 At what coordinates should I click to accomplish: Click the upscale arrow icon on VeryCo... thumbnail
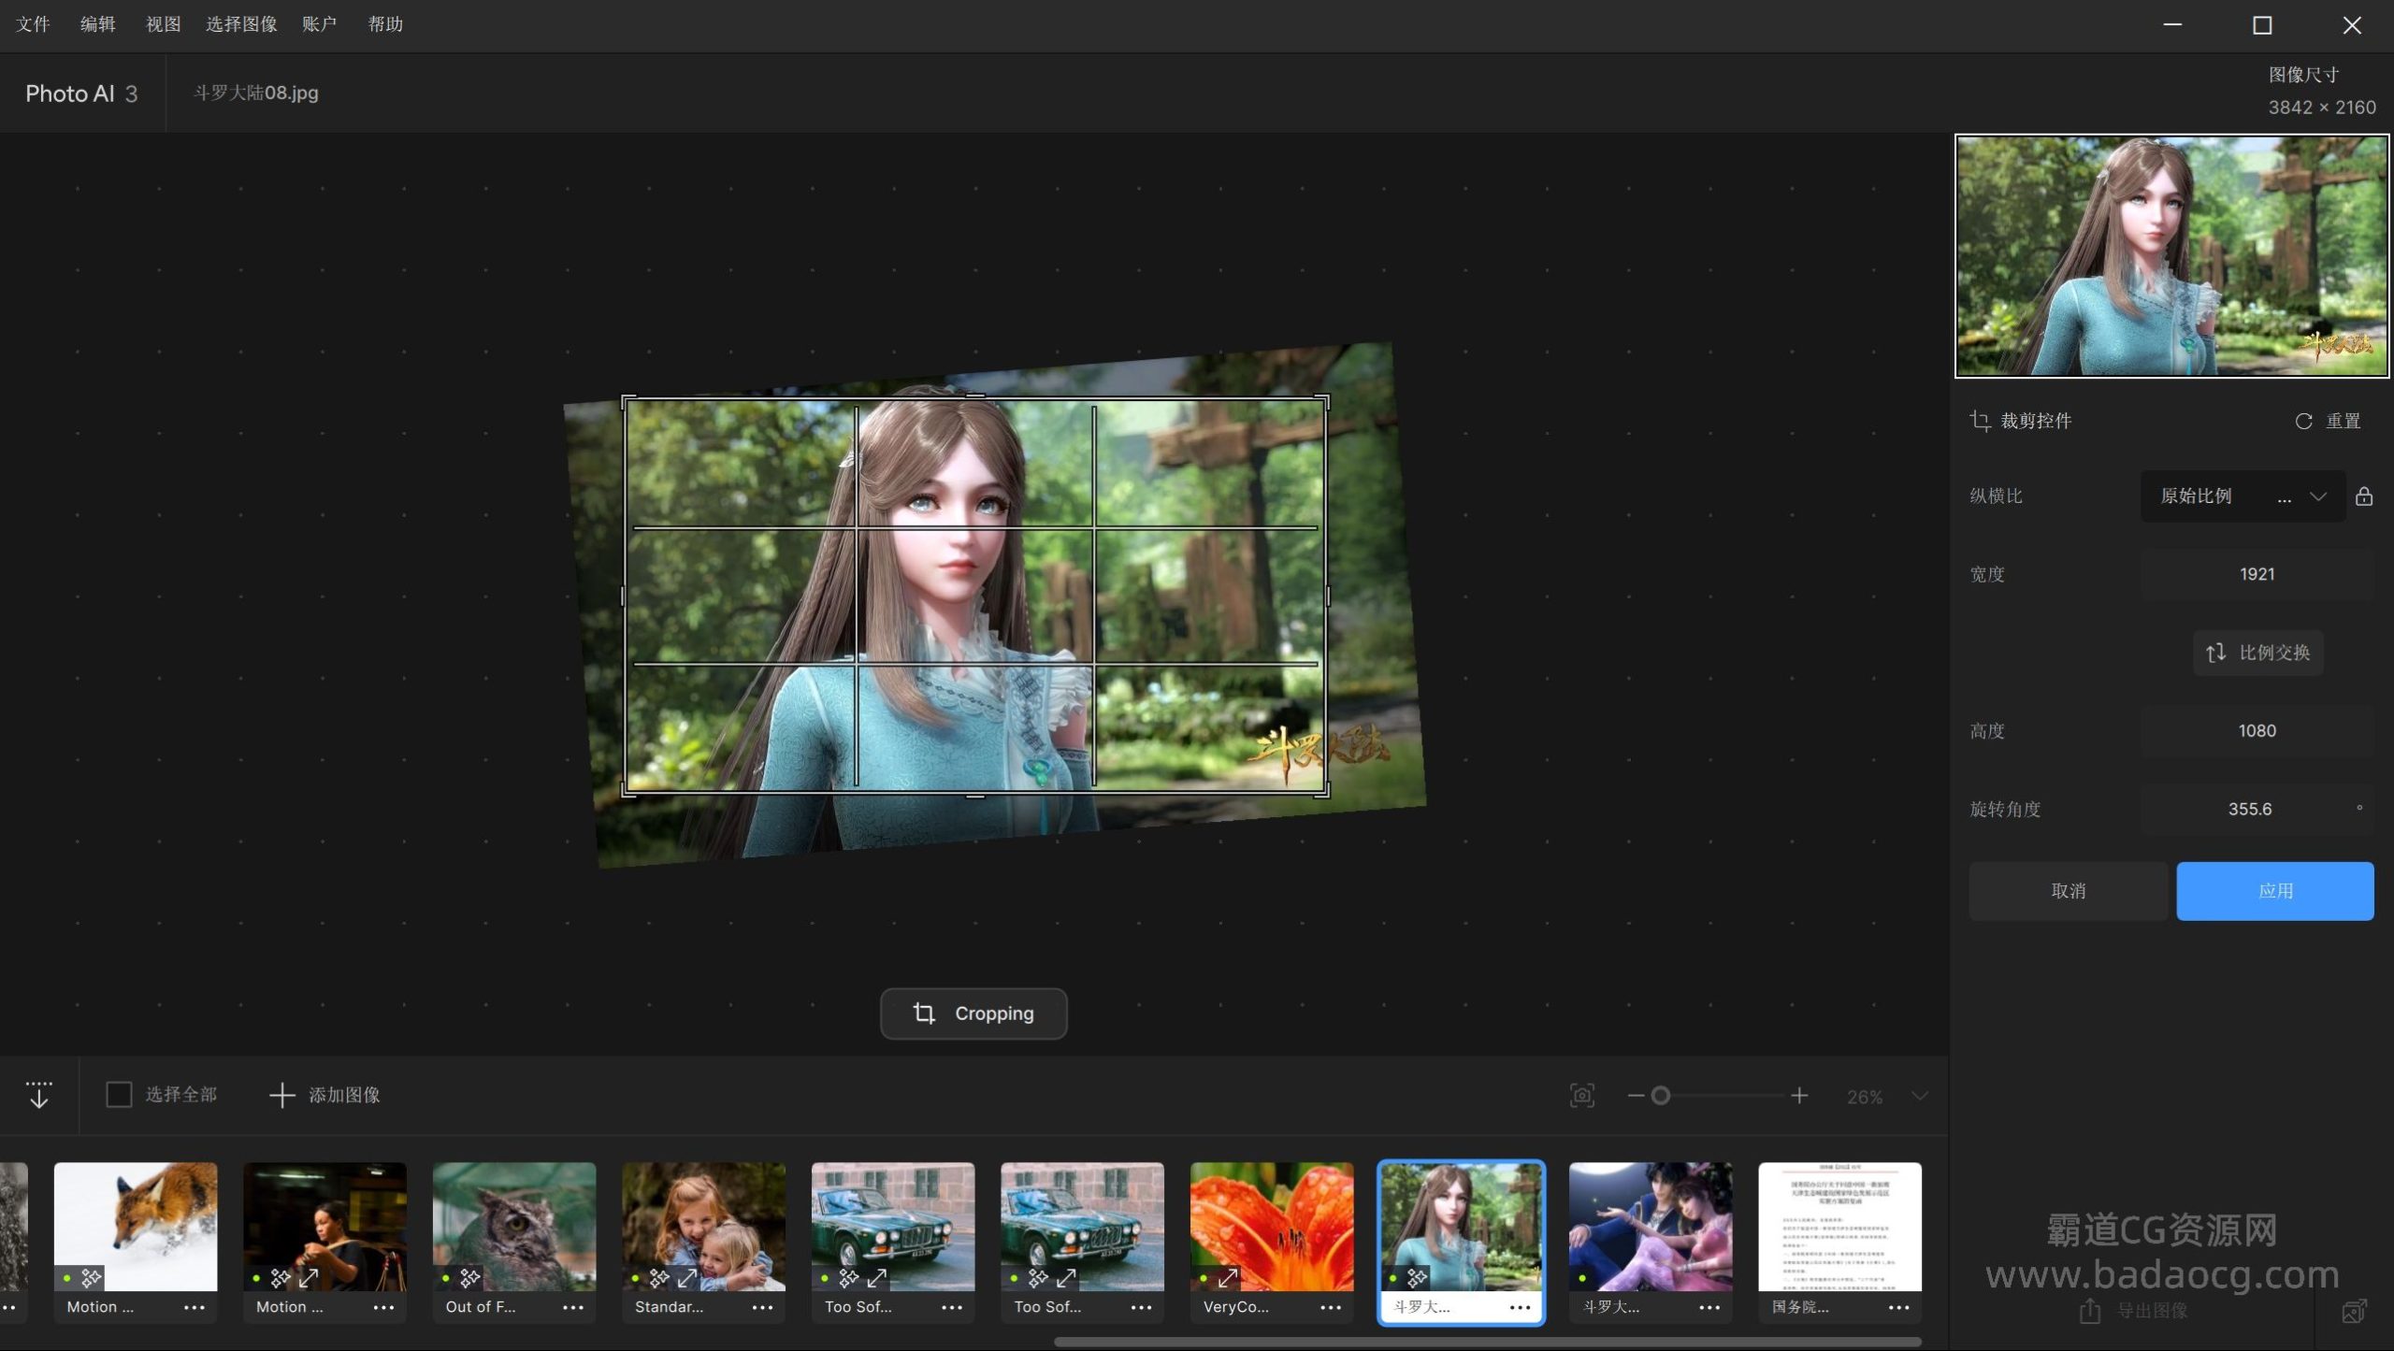(x=1228, y=1277)
